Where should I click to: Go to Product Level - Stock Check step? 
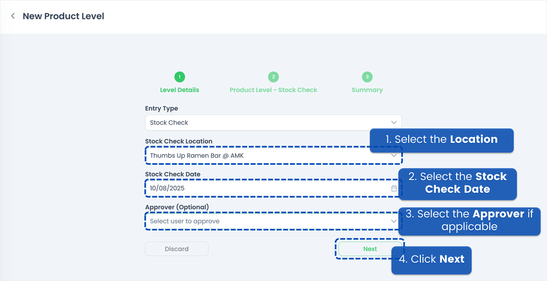click(273, 90)
